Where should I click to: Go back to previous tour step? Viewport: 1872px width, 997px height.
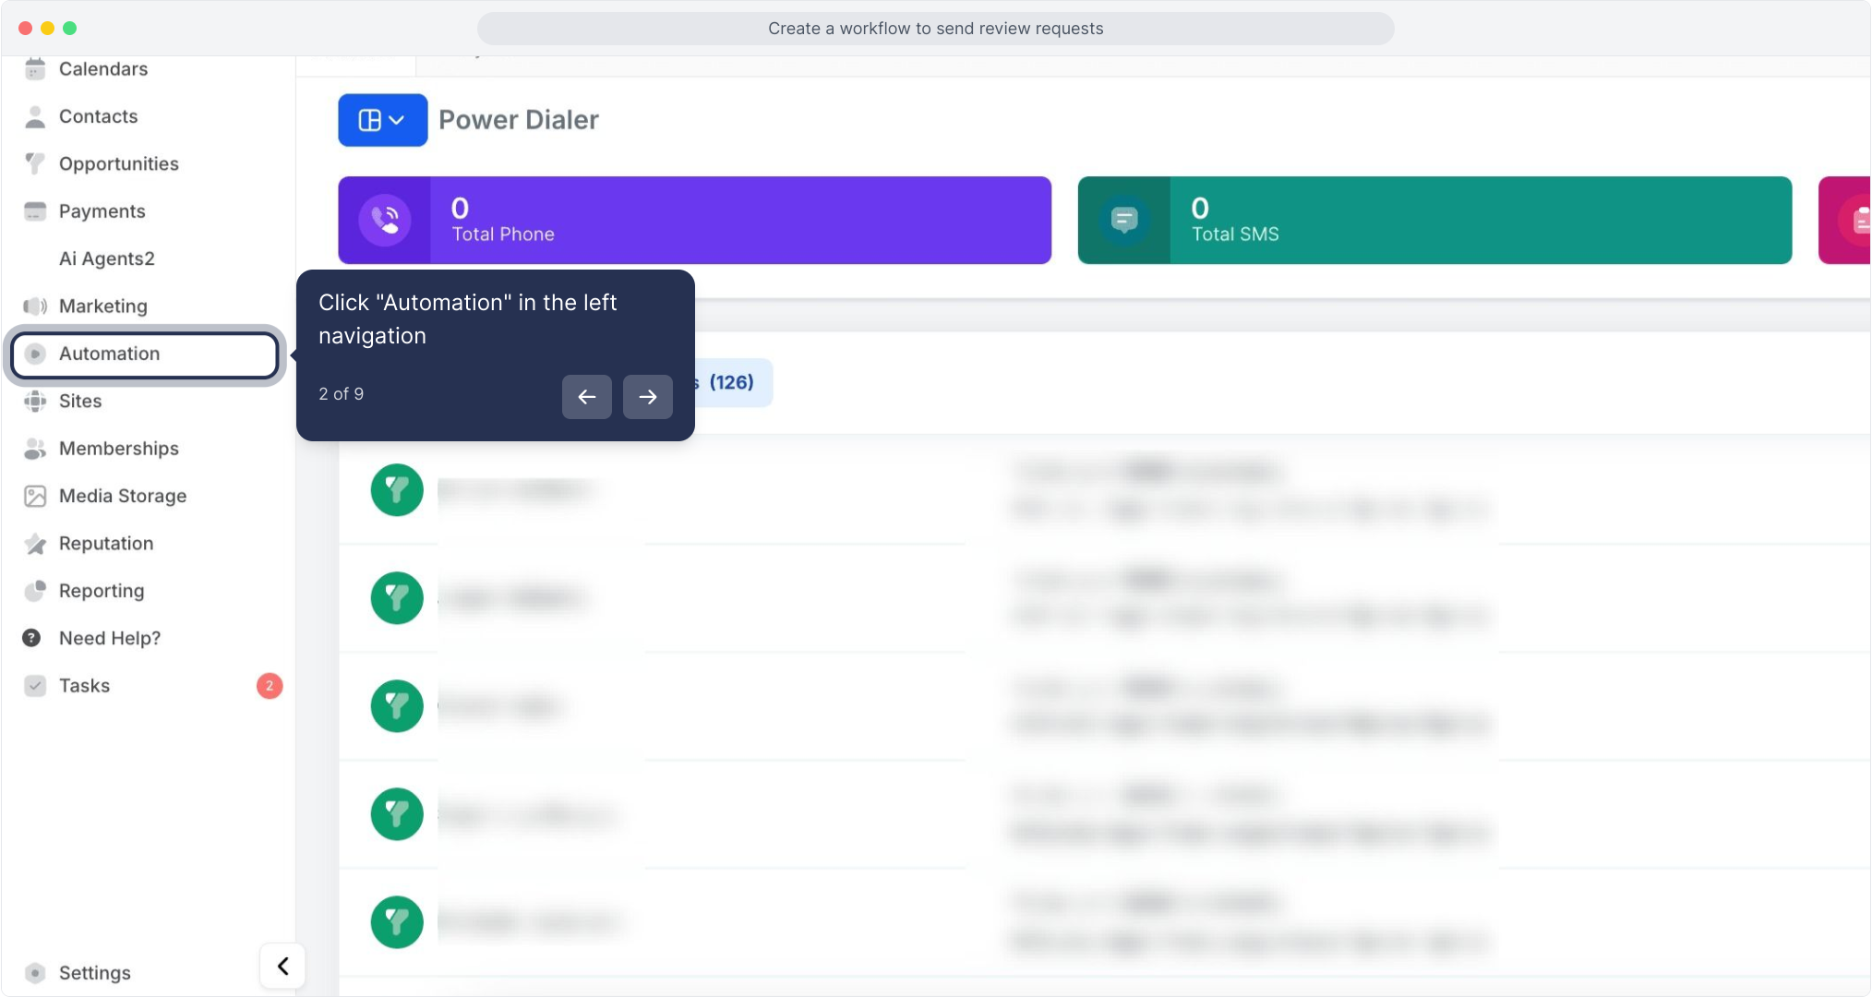coord(586,397)
